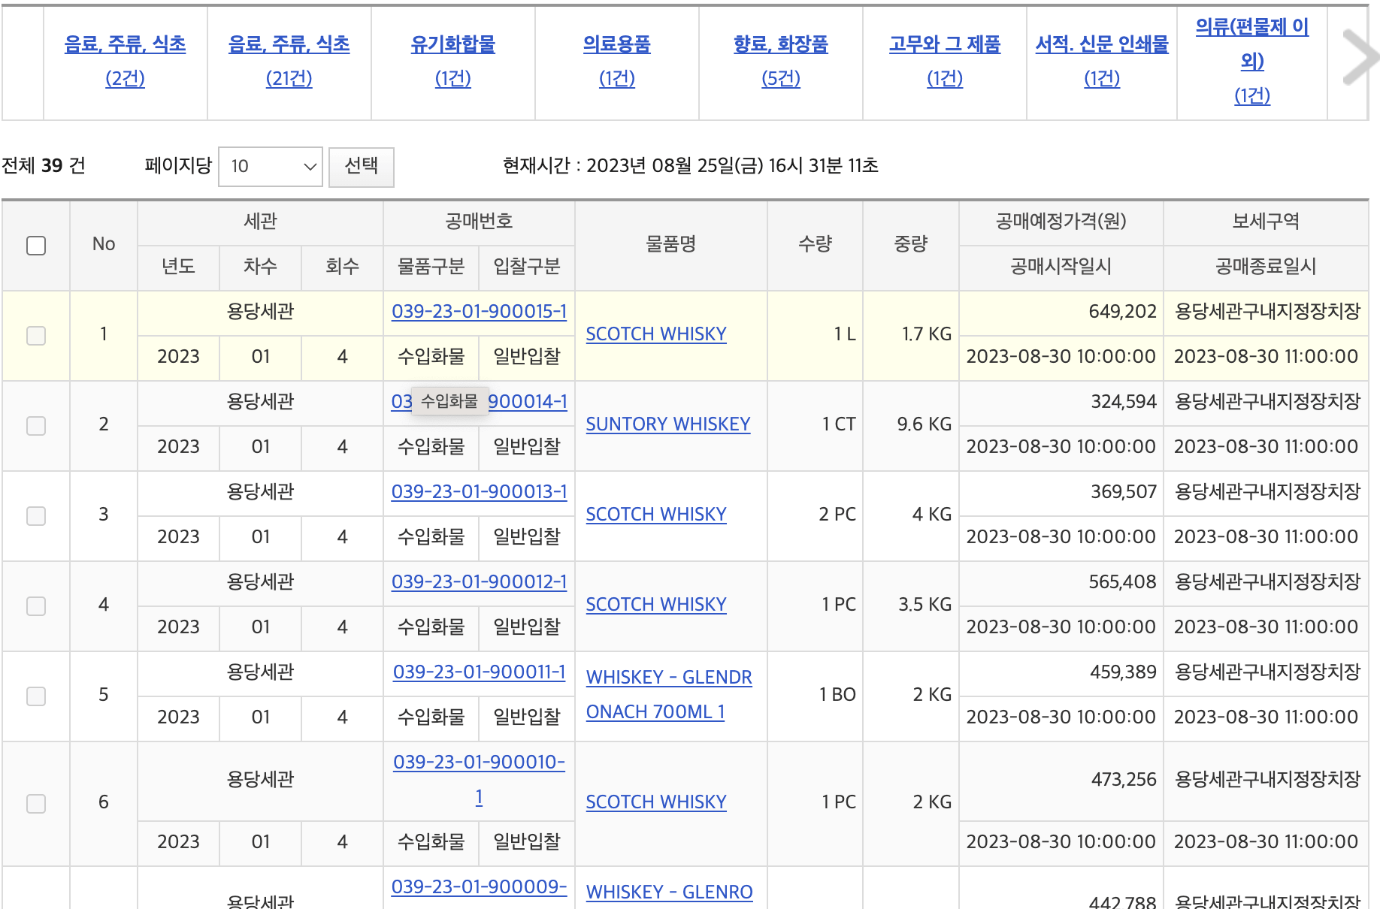Open WHISKEY - GLENDRONACH 700ML 1 item link

(x=669, y=695)
